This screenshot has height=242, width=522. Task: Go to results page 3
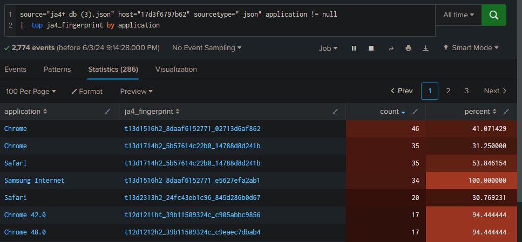466,91
